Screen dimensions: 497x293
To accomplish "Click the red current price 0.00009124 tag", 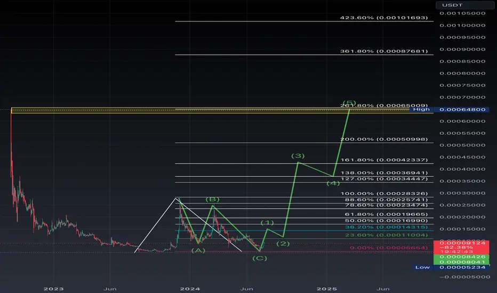I will (x=462, y=243).
